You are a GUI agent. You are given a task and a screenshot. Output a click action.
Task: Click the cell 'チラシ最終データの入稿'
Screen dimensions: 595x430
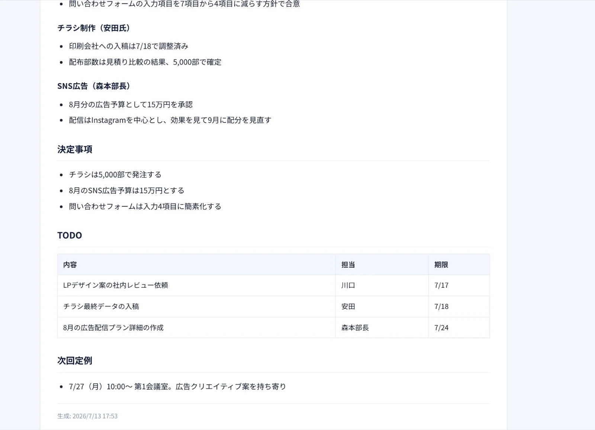pos(196,306)
